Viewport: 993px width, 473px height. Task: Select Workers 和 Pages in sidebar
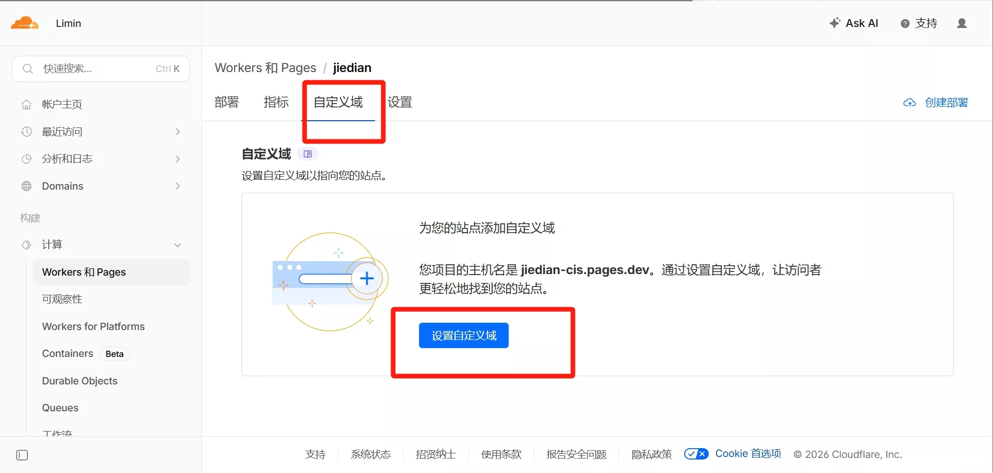coord(111,272)
